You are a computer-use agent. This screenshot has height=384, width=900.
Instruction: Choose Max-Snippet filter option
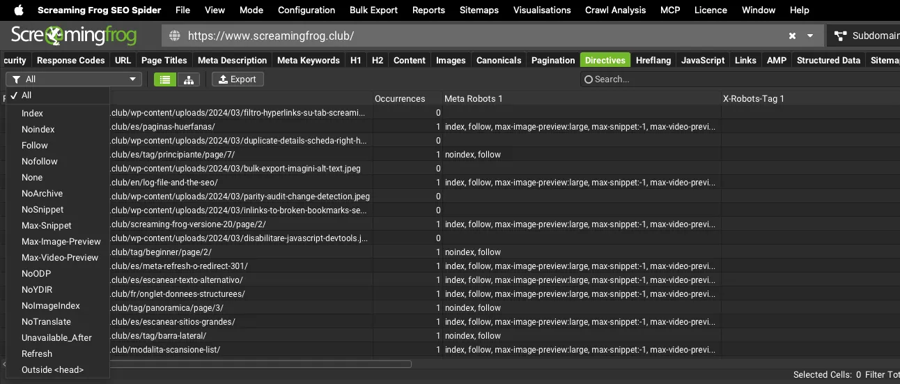(x=58, y=225)
